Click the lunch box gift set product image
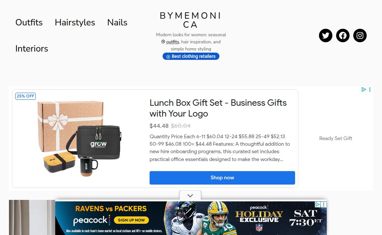The height and width of the screenshot is (235, 382). coord(79,138)
